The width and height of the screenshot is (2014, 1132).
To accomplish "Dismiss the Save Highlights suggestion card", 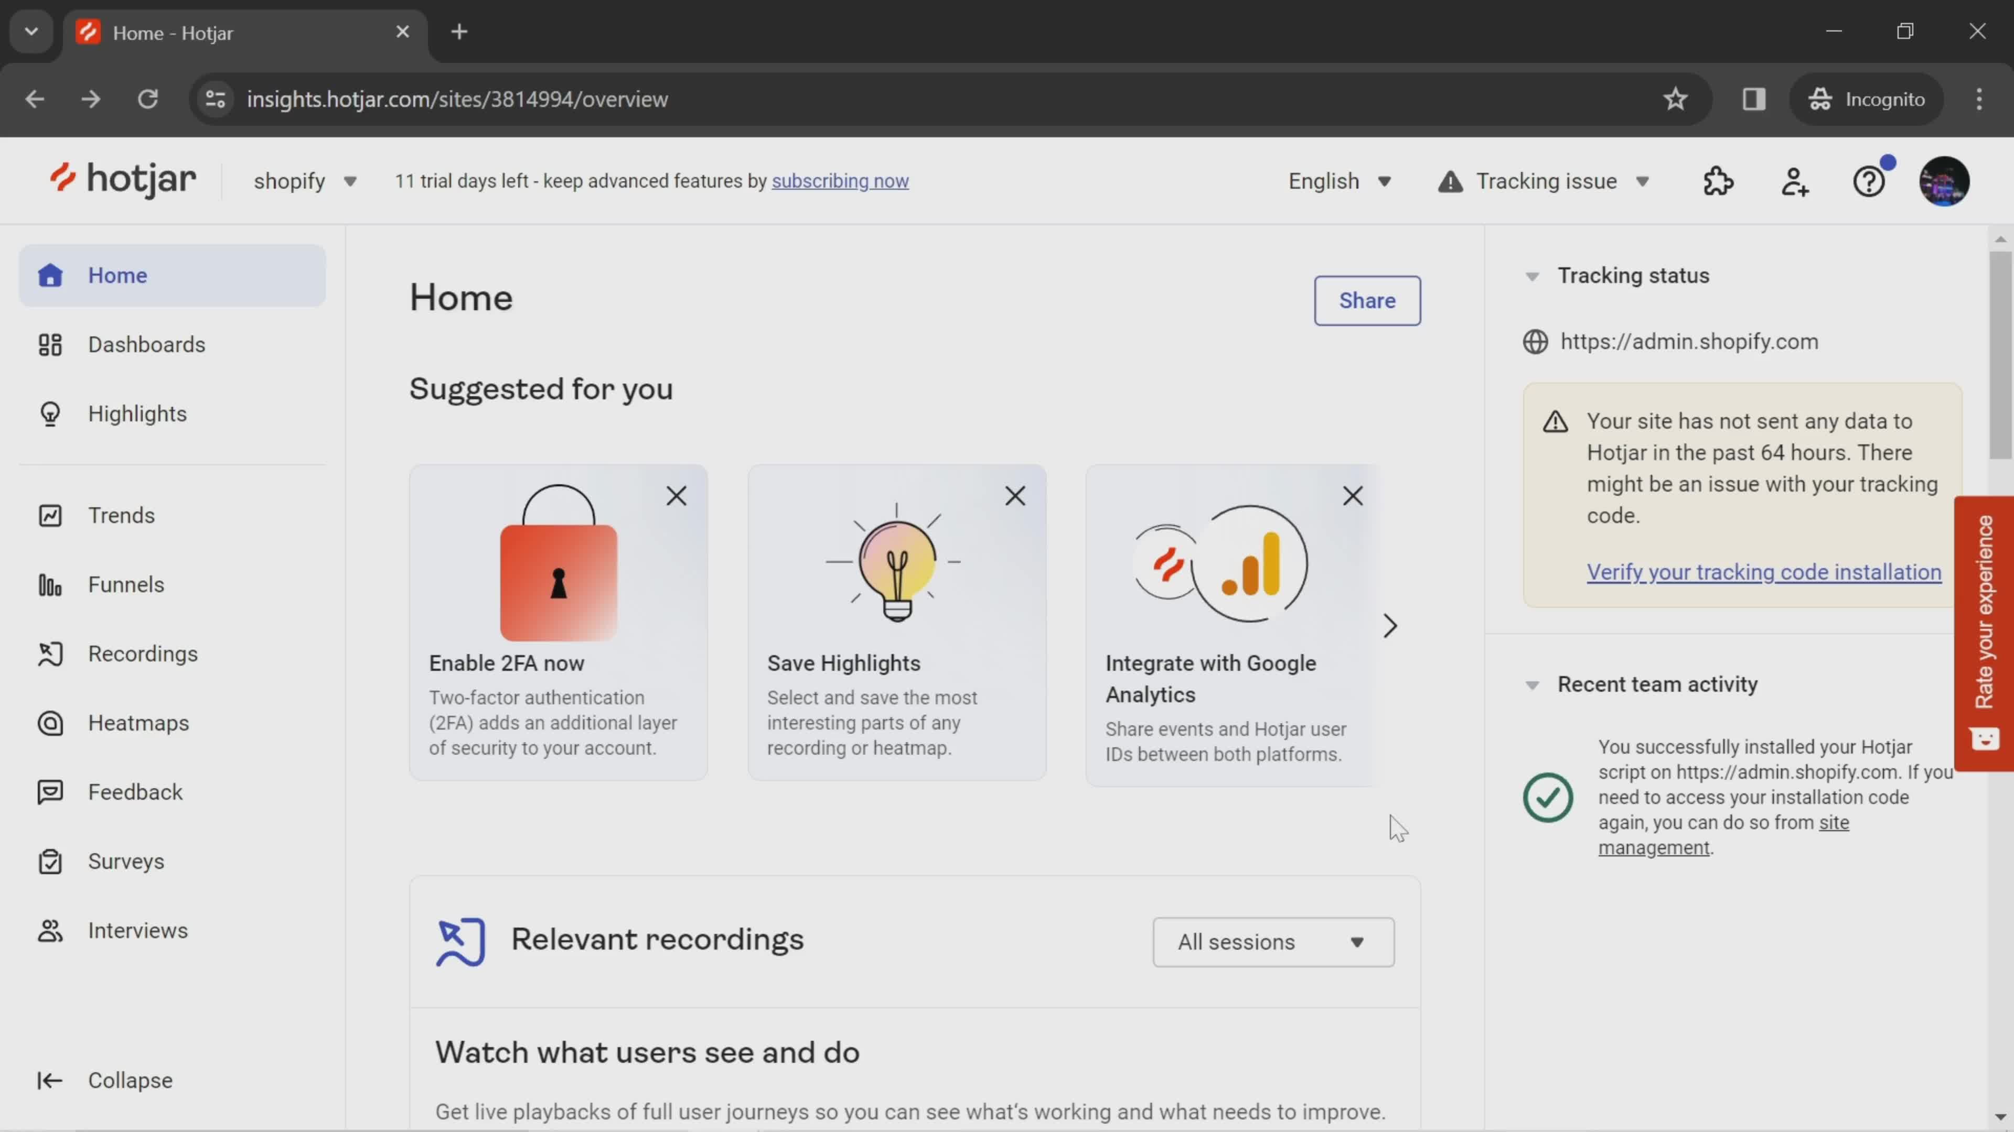I will [x=1015, y=495].
